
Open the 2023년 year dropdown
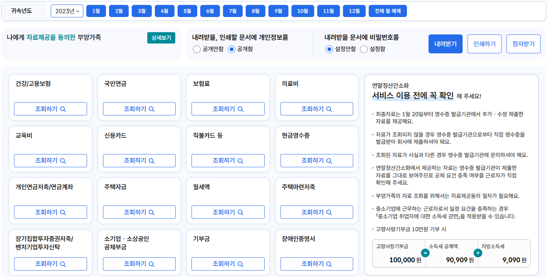[x=67, y=11]
